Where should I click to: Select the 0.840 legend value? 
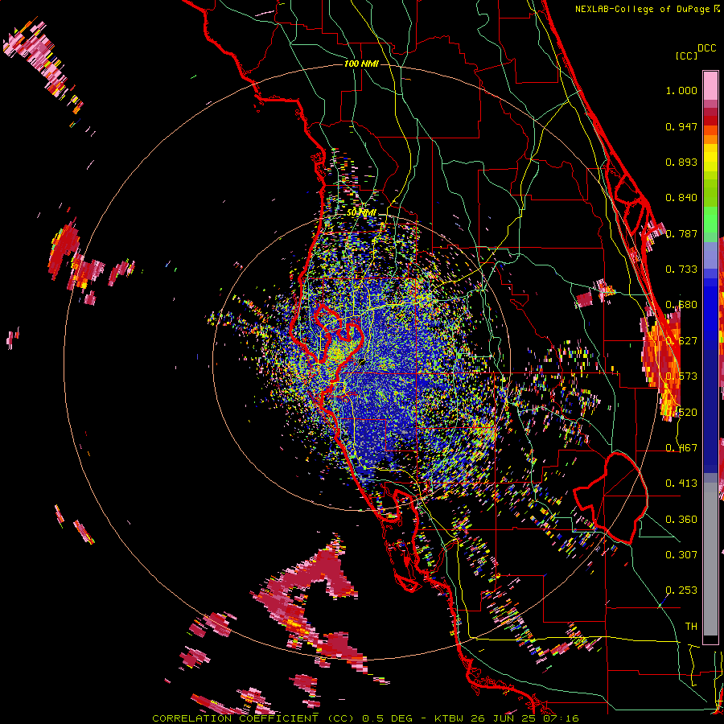click(x=681, y=198)
